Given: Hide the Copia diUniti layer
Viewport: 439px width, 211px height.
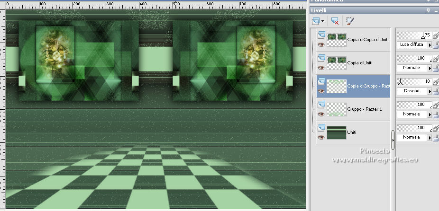Looking at the screenshot, I should 321,68.
